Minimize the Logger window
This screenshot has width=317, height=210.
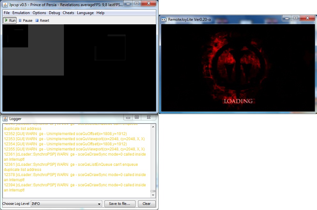pyautogui.click(x=129, y=117)
